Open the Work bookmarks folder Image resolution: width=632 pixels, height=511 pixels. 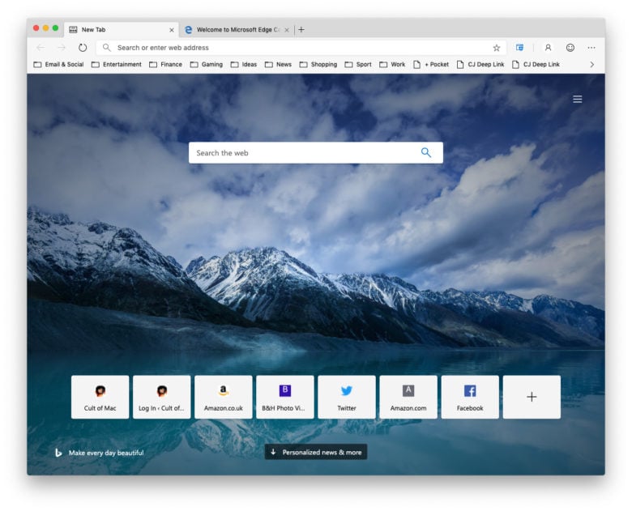pyautogui.click(x=393, y=65)
